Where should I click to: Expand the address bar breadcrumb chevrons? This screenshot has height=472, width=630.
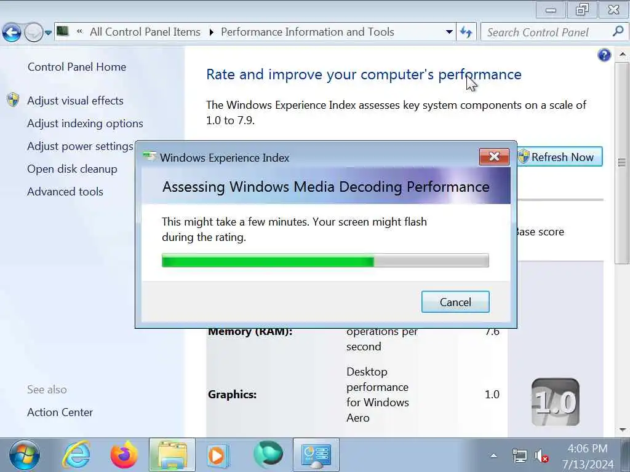coord(79,31)
